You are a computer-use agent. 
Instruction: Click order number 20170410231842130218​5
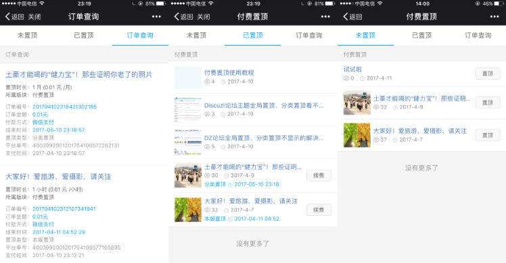click(x=64, y=107)
